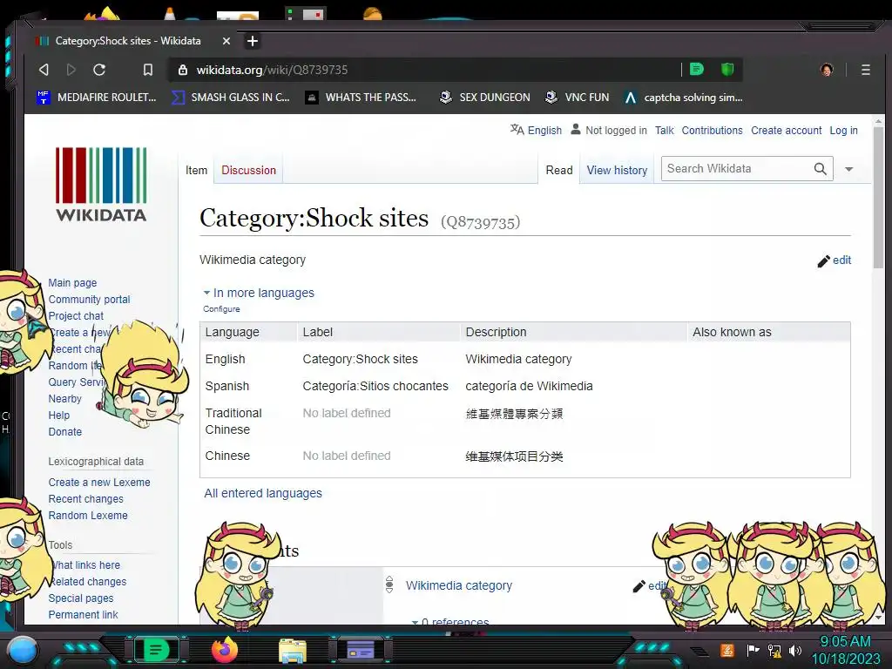Viewport: 892px width, 669px height.
Task: Go back with the browser back arrow
Action: tap(44, 70)
